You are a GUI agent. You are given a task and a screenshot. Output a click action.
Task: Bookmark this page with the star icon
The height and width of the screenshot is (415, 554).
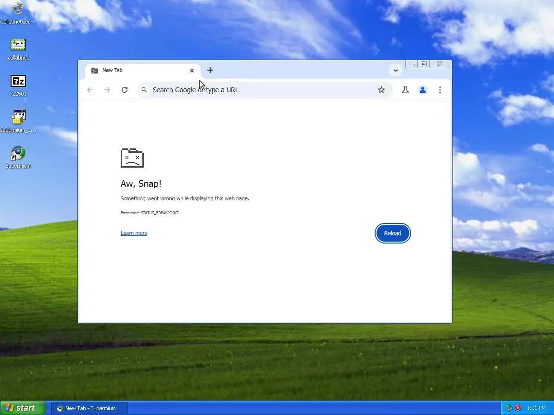click(x=381, y=90)
